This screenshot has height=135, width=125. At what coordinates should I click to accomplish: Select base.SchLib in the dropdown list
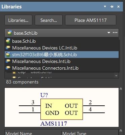pos(62,41)
